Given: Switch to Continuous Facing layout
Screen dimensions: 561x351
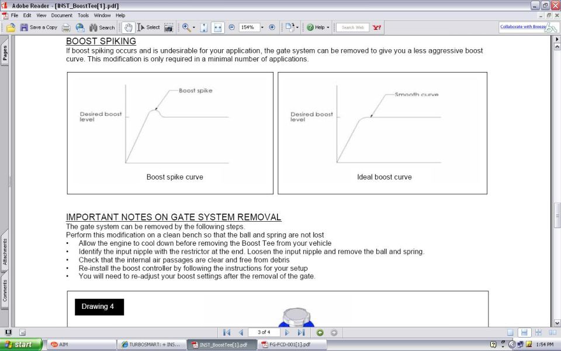Looking at the screenshot, I should [x=538, y=332].
